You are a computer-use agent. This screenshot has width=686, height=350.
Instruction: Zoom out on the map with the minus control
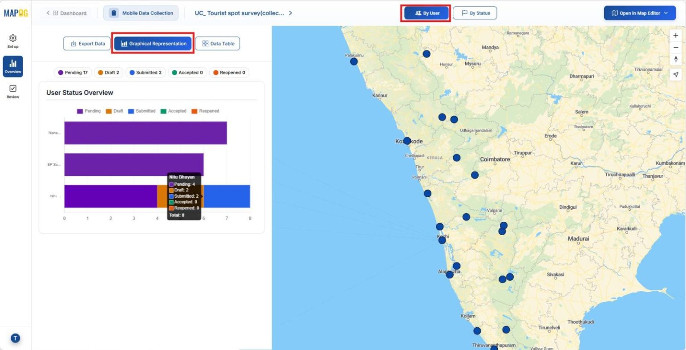(x=675, y=48)
